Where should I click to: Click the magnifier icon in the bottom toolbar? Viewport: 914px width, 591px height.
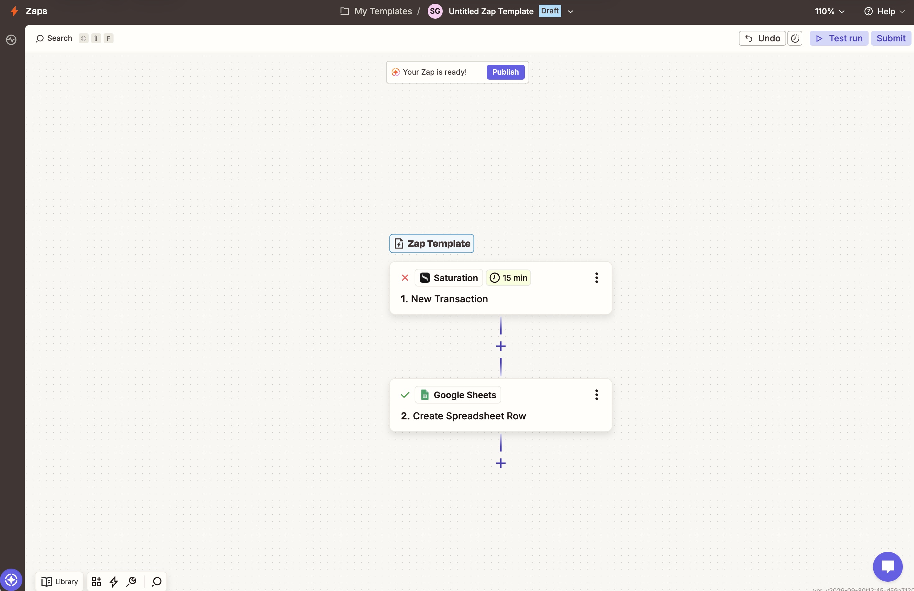(x=156, y=581)
